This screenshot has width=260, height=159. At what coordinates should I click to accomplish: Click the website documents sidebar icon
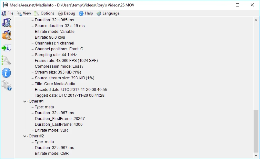point(6,85)
